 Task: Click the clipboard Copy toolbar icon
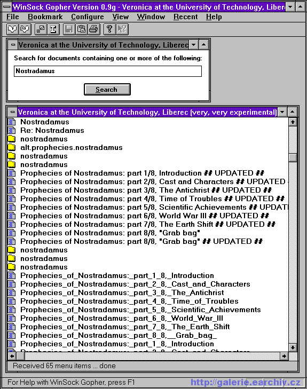pyautogui.click(x=81, y=29)
